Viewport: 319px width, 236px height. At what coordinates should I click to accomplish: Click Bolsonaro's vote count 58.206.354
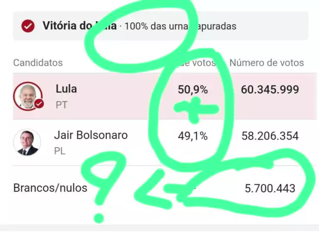(270, 136)
